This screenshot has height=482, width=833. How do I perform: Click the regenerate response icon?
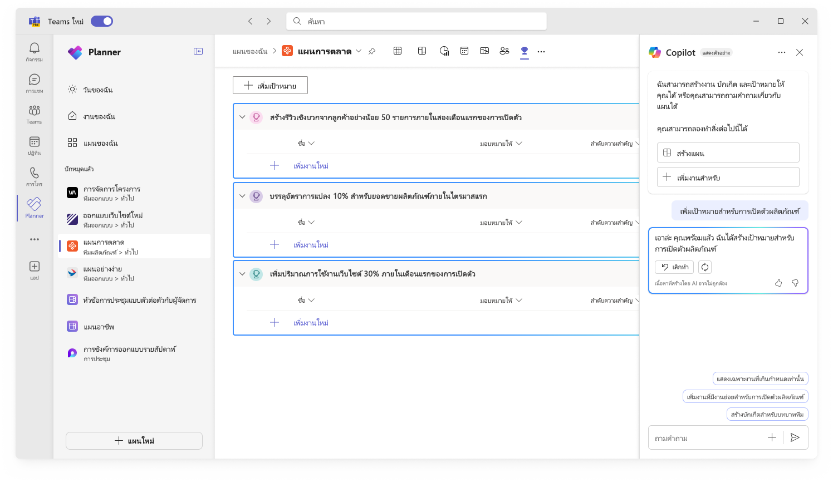[705, 267]
